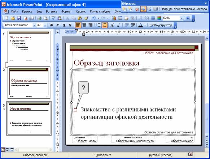Switch to Normal view button at bottom left

pos(3,150)
